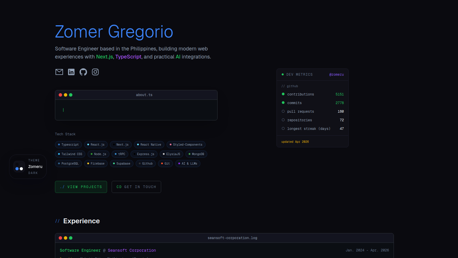The image size is (458, 258).
Task: Click the Jan. 2024 - Apr. 2026 date range
Action: (x=367, y=250)
